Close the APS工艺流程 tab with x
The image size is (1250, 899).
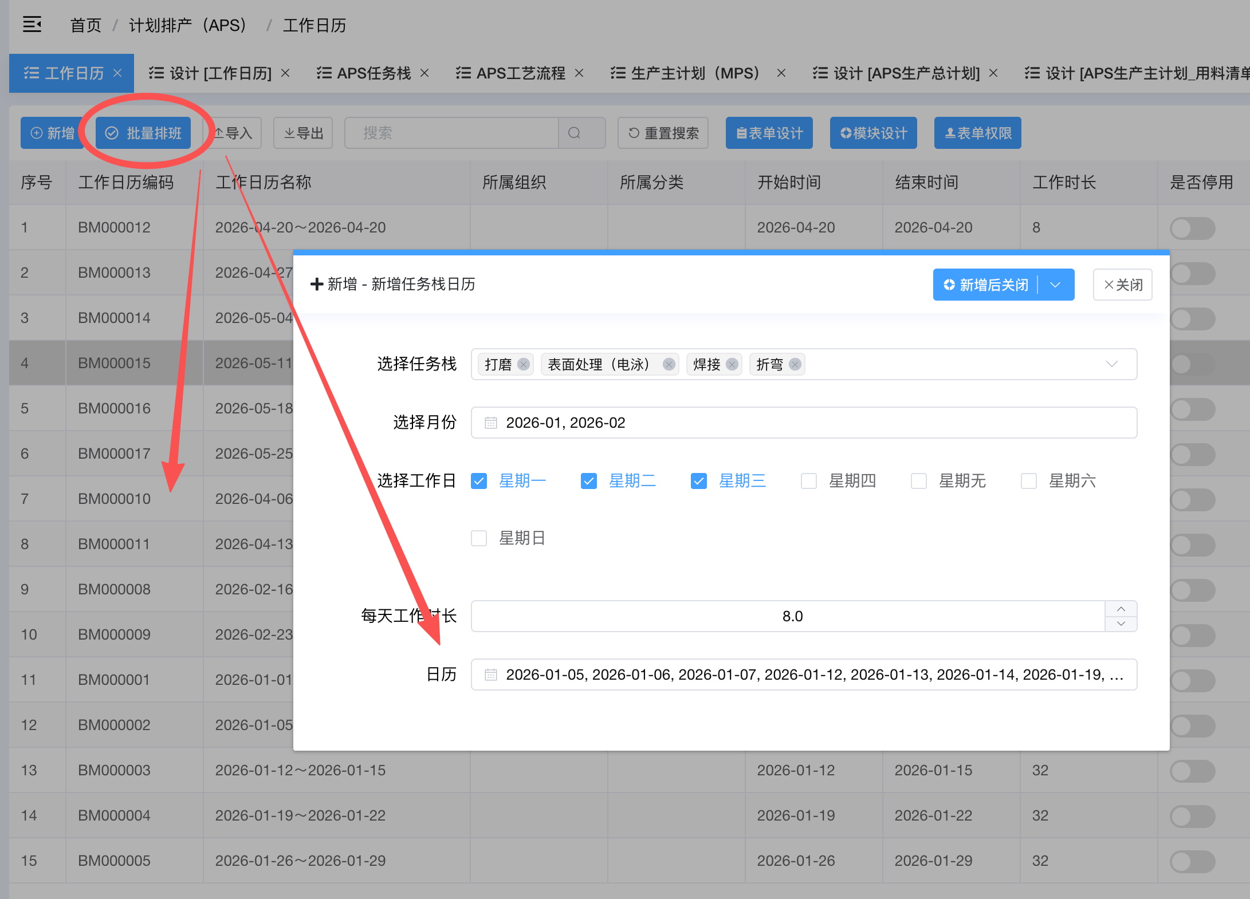pos(579,73)
